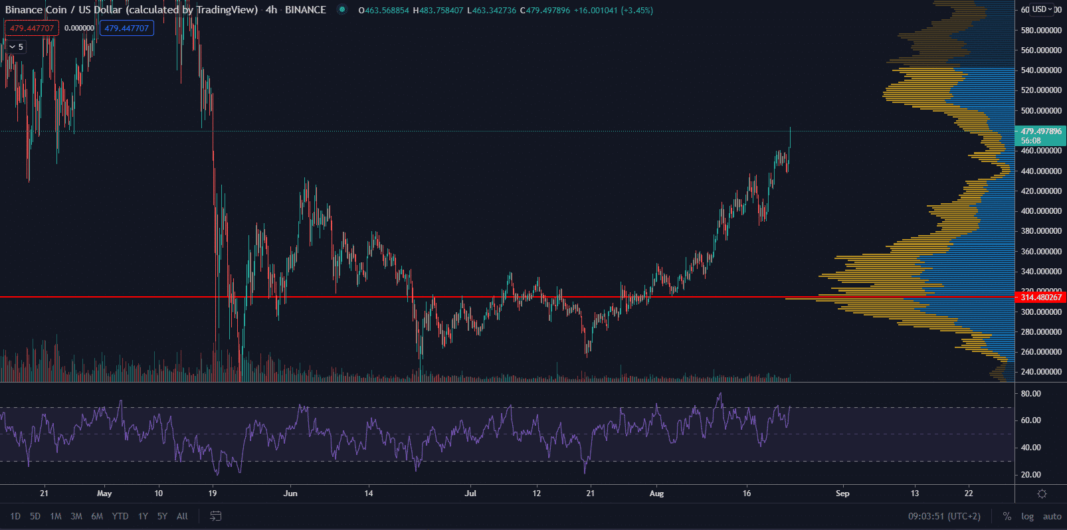Select the 5Y time range

click(162, 516)
